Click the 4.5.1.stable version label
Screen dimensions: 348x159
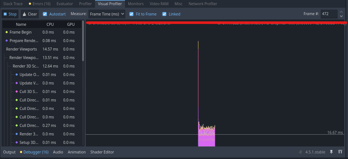pos(314,152)
